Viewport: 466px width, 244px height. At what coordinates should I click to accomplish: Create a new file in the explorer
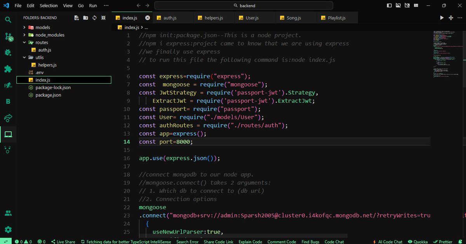tap(77, 18)
